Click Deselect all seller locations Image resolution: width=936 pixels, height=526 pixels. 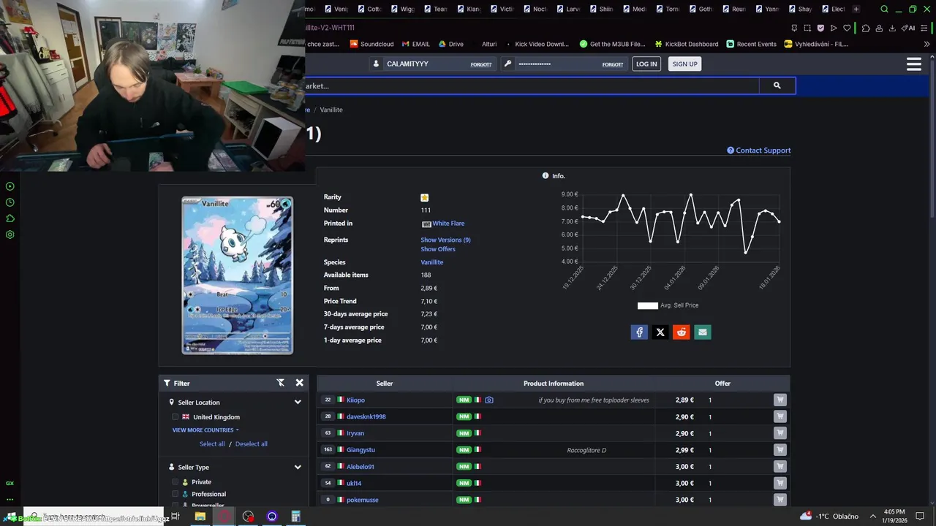click(x=251, y=444)
